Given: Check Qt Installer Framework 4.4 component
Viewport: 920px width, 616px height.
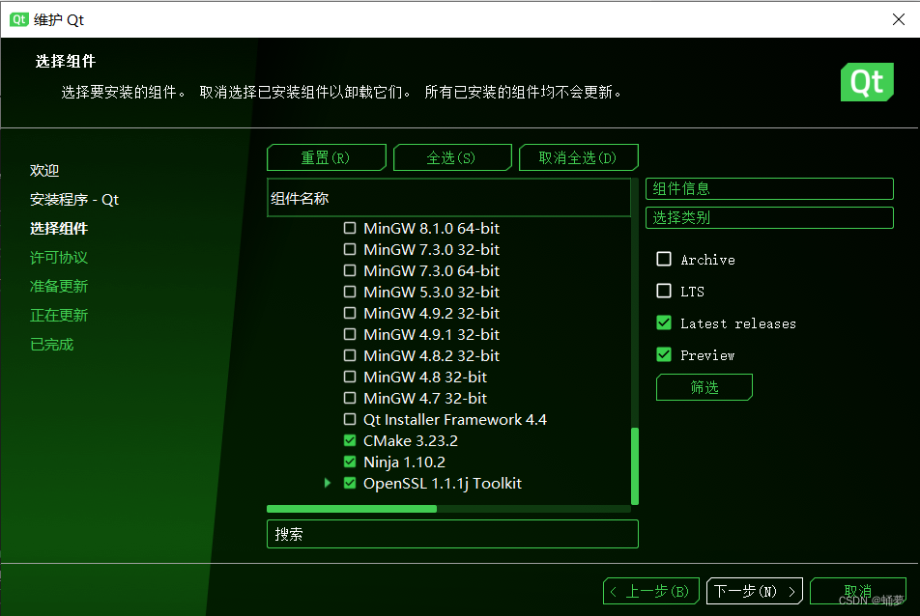Looking at the screenshot, I should (x=350, y=419).
